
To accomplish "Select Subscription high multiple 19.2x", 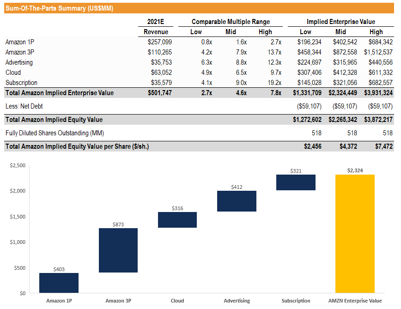I will pyautogui.click(x=274, y=83).
